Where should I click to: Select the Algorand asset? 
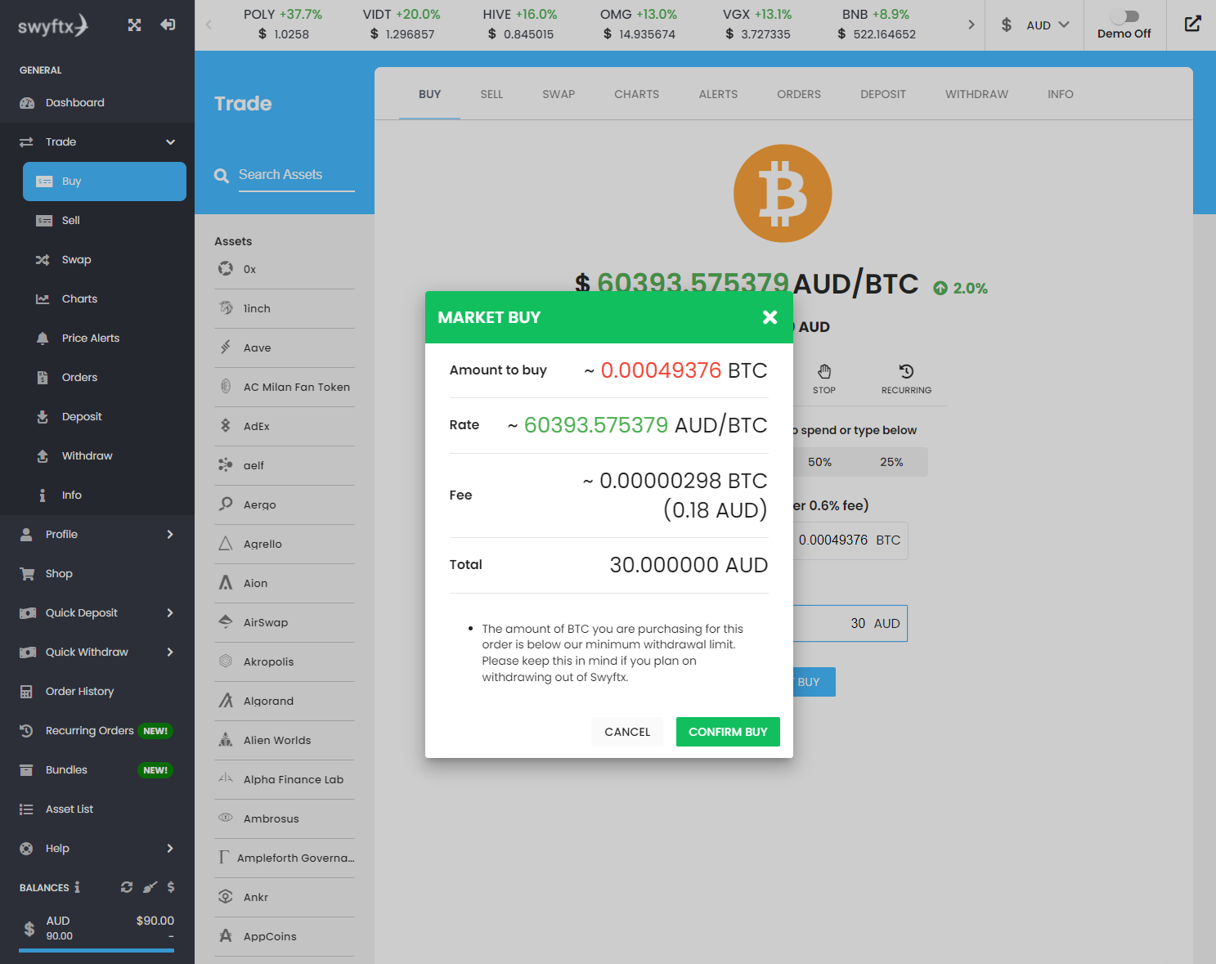pos(285,702)
